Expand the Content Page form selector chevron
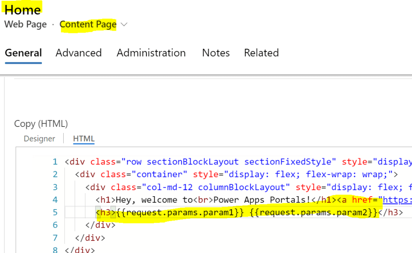Viewport: 412px width, 253px height. click(x=124, y=25)
